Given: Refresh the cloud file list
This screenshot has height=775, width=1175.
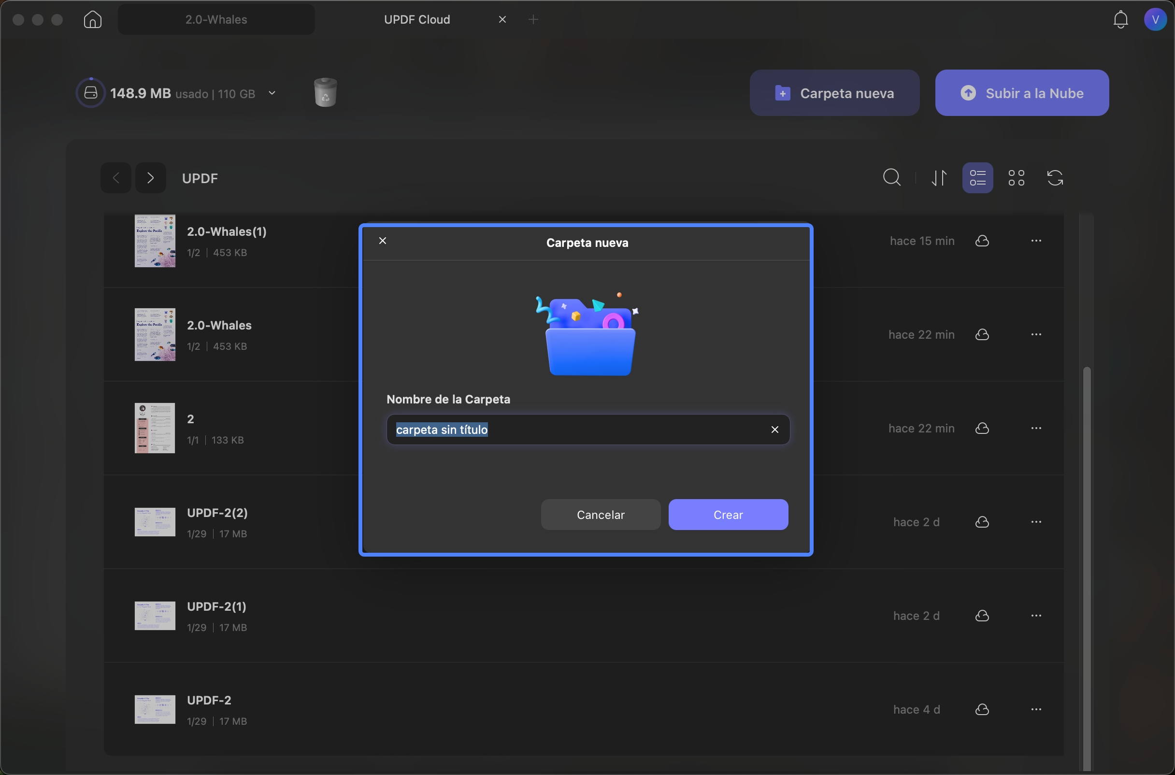Looking at the screenshot, I should pos(1055,178).
